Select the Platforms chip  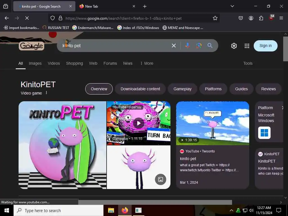pyautogui.click(x=213, y=89)
